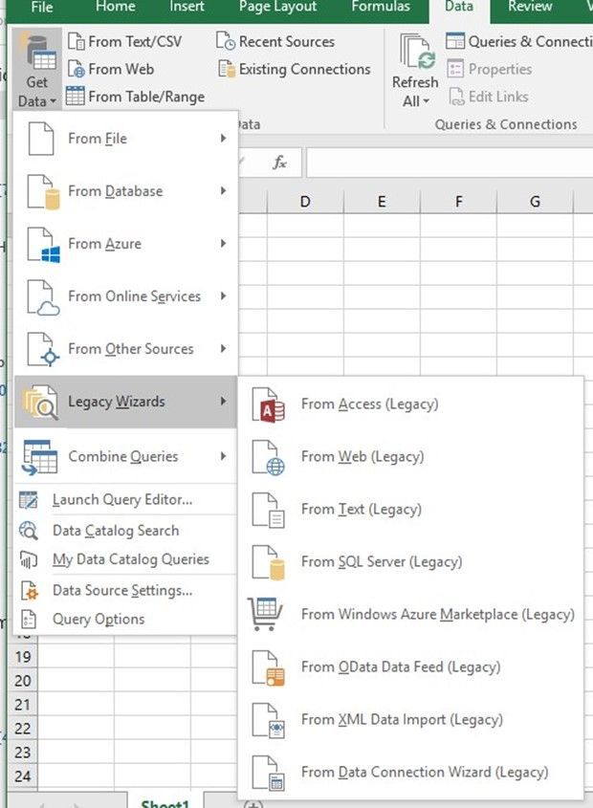This screenshot has width=593, height=808.
Task: Switch to the Home ribbon tab
Action: click(x=116, y=7)
